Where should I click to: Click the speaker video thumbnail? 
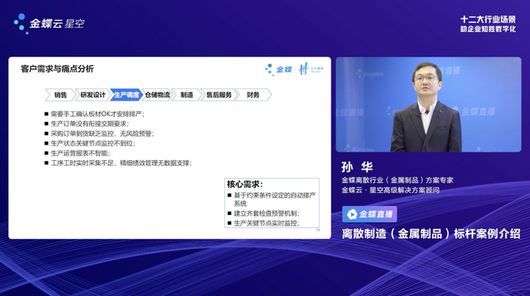[x=428, y=104]
